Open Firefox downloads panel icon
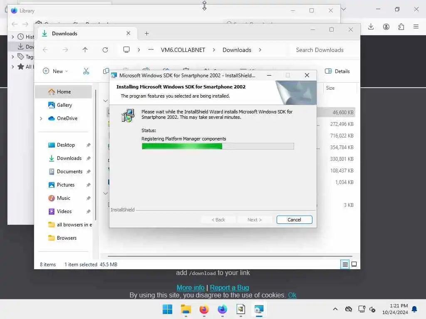The height and width of the screenshot is (319, 426). pos(371,27)
